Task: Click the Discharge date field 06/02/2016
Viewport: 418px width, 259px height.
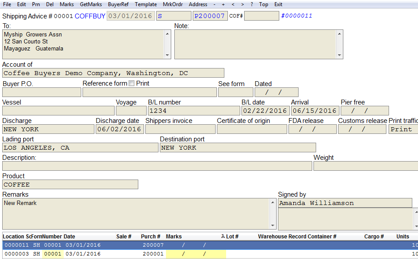Action: (120, 129)
